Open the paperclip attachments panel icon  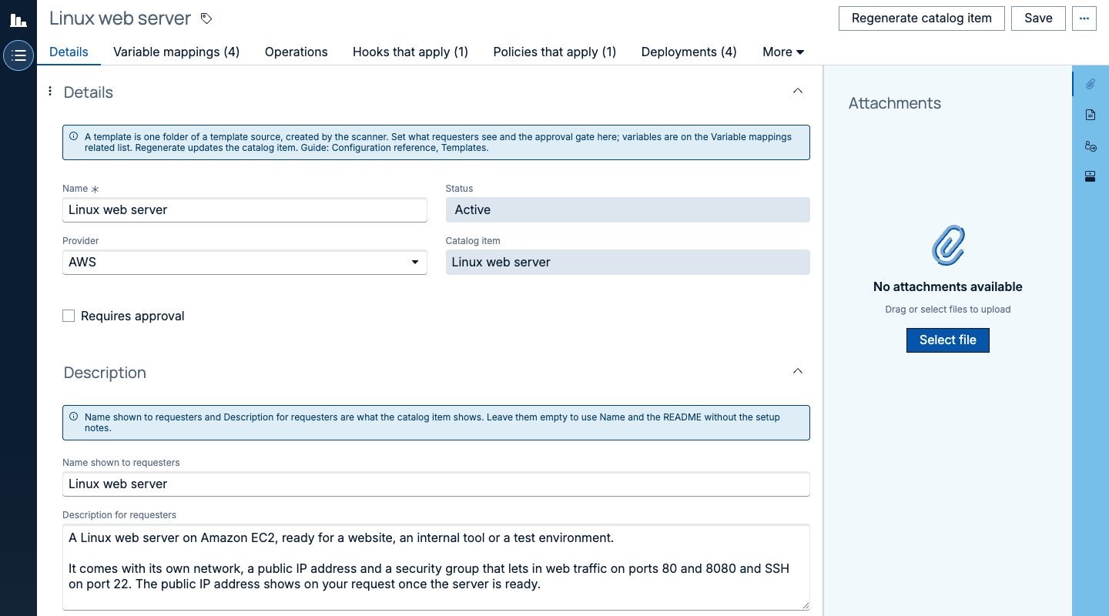[1091, 84]
